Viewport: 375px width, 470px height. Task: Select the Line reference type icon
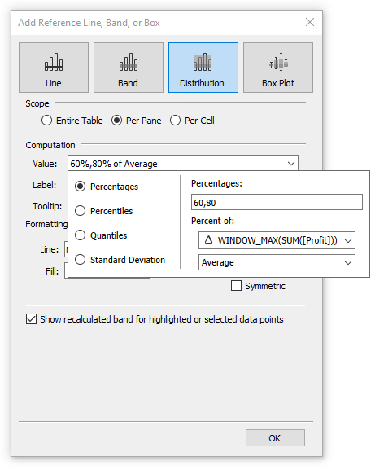(x=54, y=68)
